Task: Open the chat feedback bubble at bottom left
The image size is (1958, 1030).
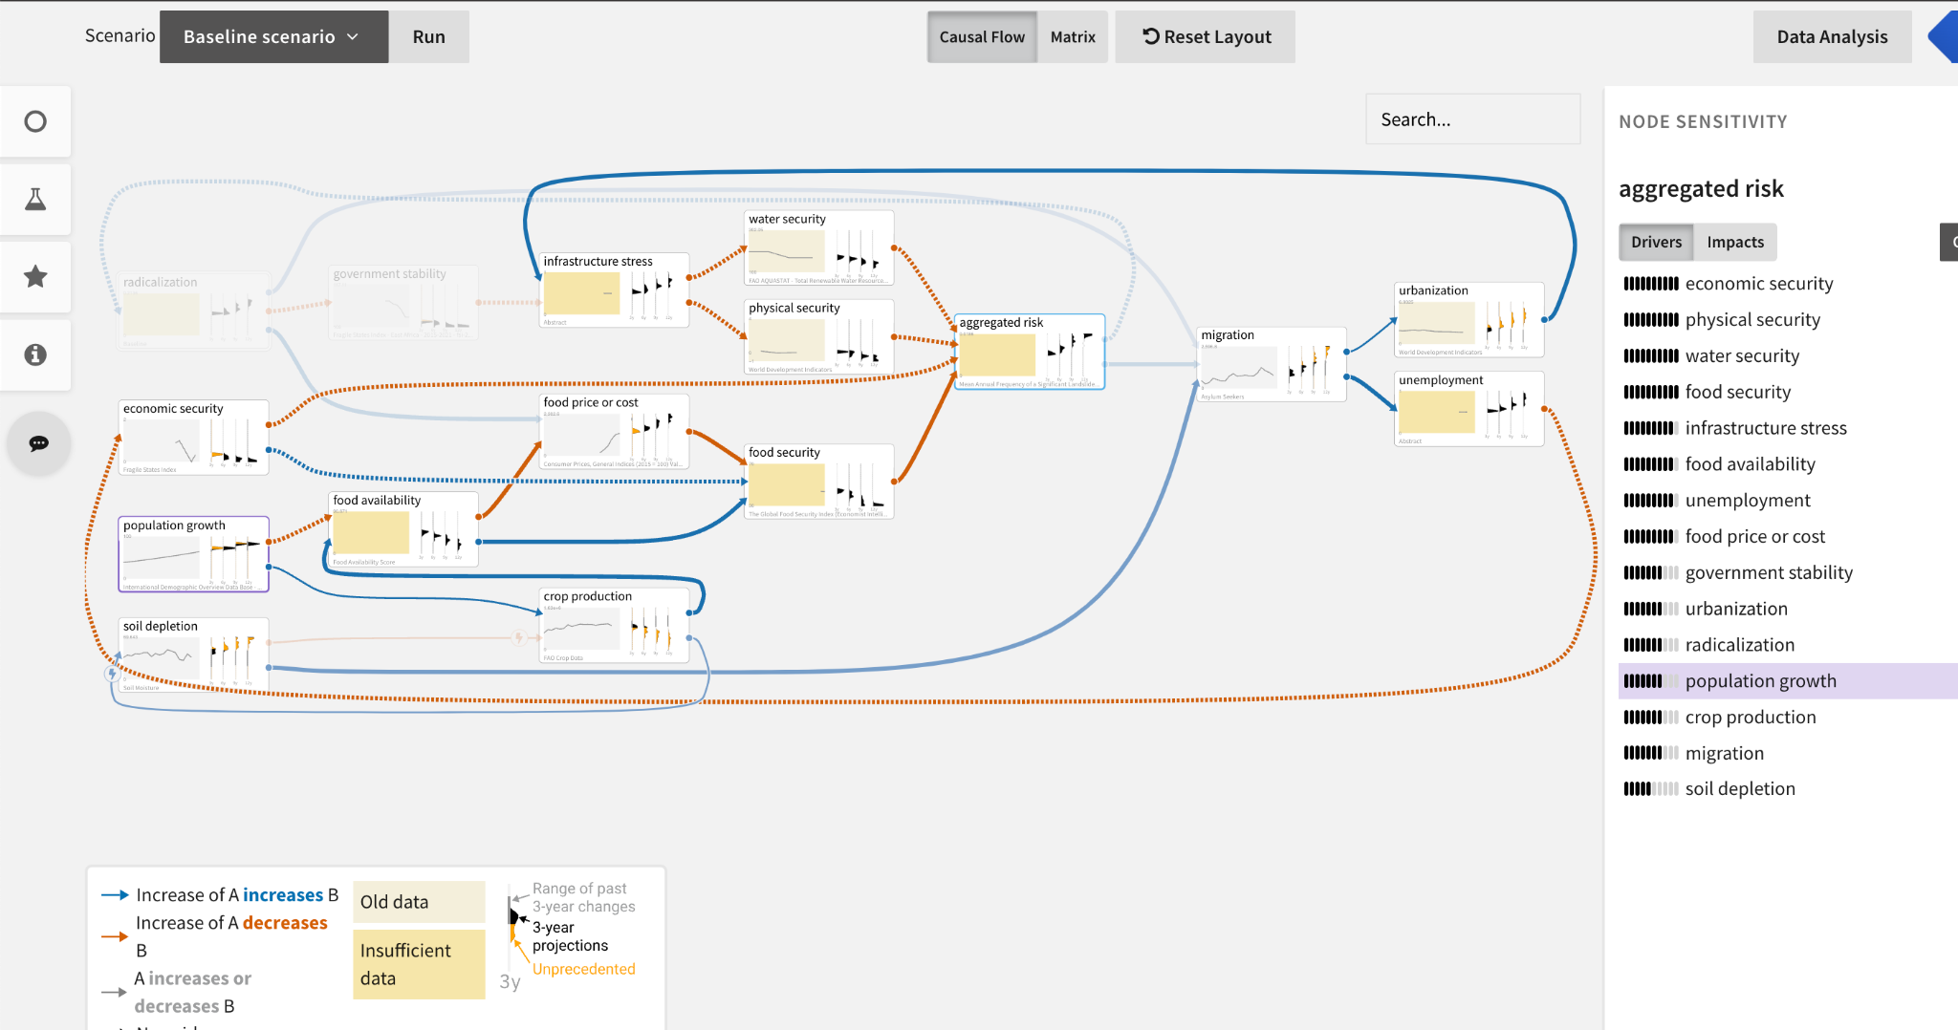Action: tap(38, 443)
